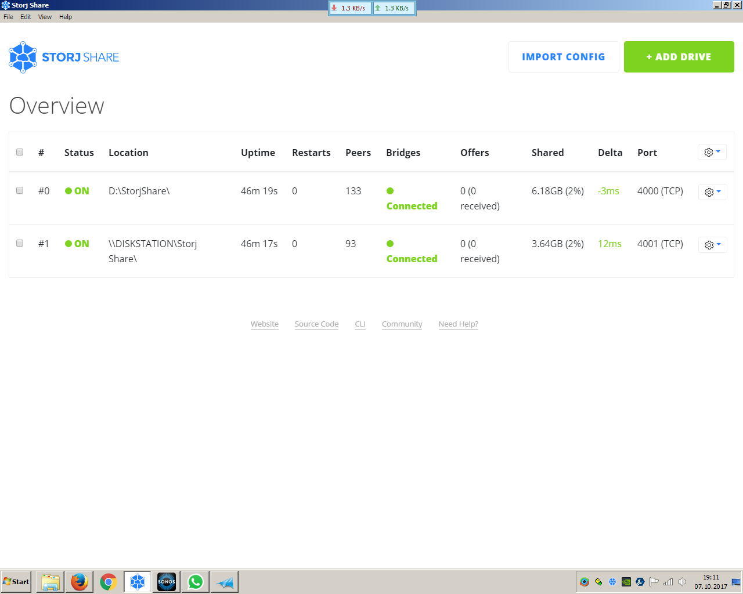Click the Storj Share taskbar button
Screen dimensions: 743x594
(138, 582)
